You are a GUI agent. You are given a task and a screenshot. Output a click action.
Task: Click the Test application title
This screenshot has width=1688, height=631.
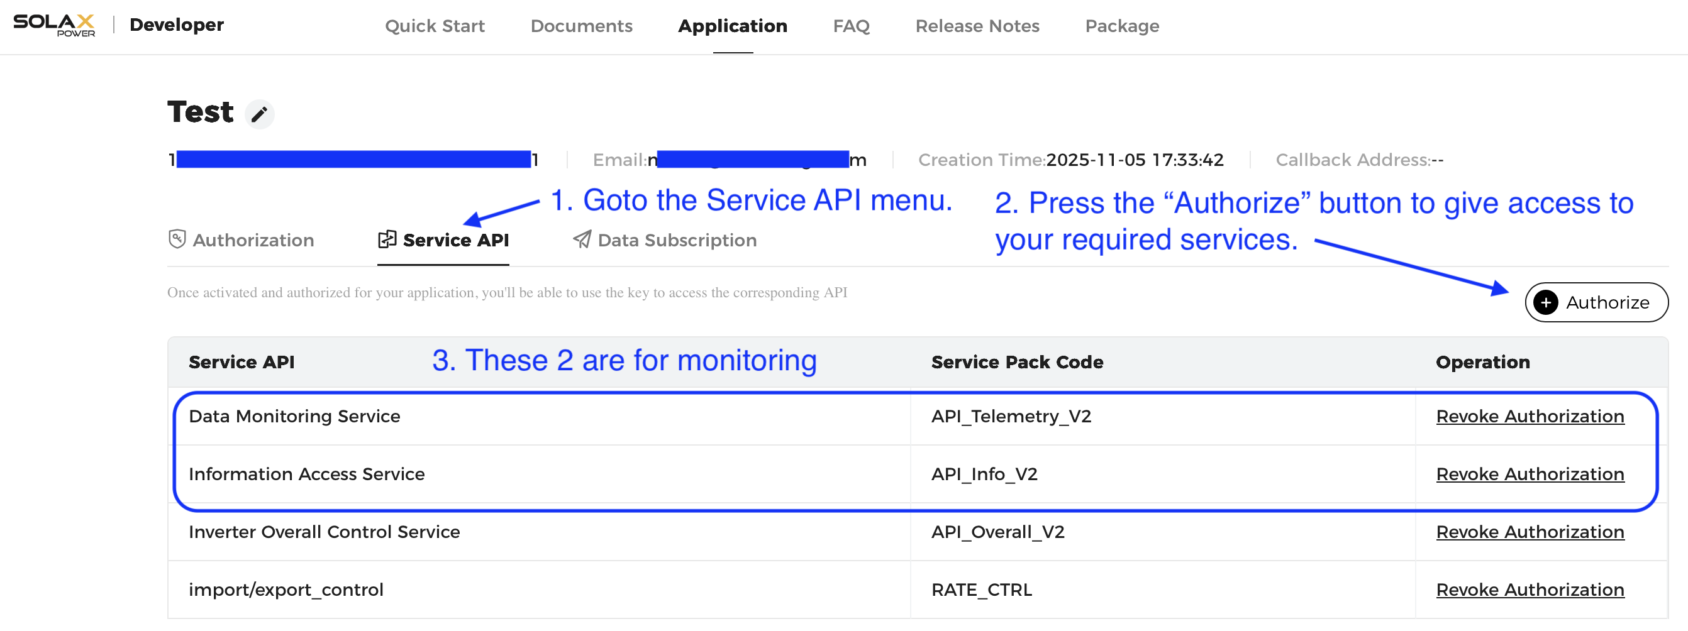click(x=201, y=112)
